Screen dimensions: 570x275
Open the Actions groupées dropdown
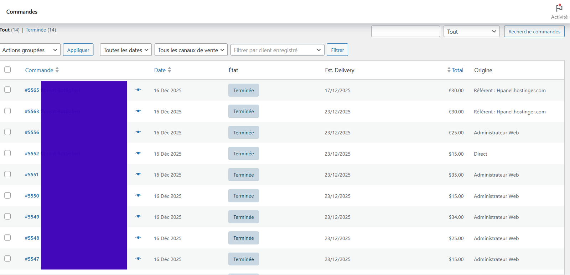point(30,50)
